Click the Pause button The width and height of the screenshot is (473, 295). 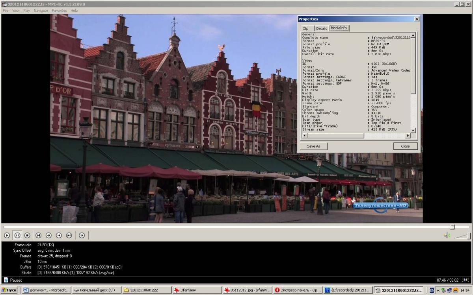coord(17,235)
